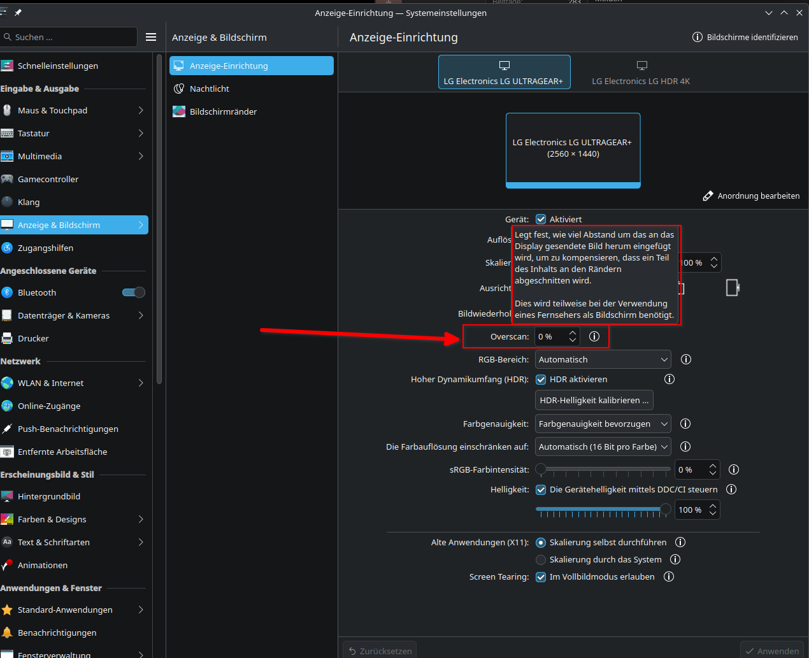Click the Schnelleinstellungen sidebar icon

click(x=7, y=66)
